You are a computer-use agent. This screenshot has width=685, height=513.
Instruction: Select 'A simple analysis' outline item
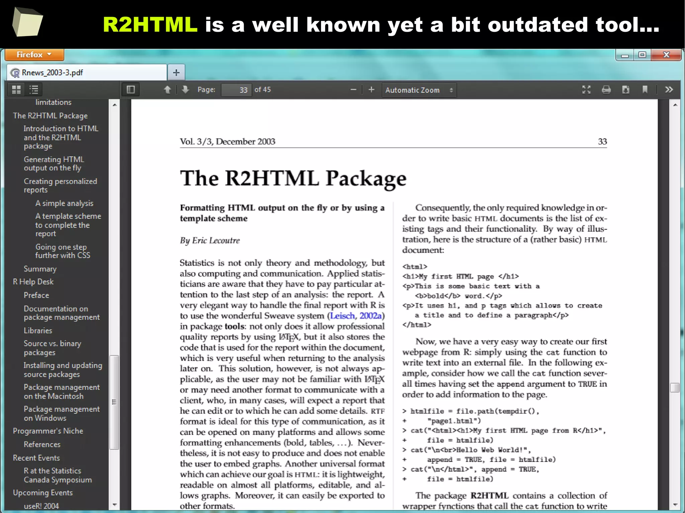click(x=64, y=203)
